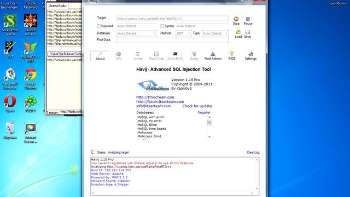Open the Read Files tab
The width and height of the screenshot is (350, 197).
click(x=156, y=56)
